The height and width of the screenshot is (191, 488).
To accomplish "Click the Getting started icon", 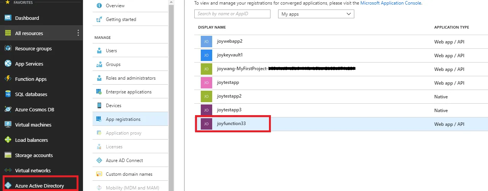I will [x=99, y=19].
